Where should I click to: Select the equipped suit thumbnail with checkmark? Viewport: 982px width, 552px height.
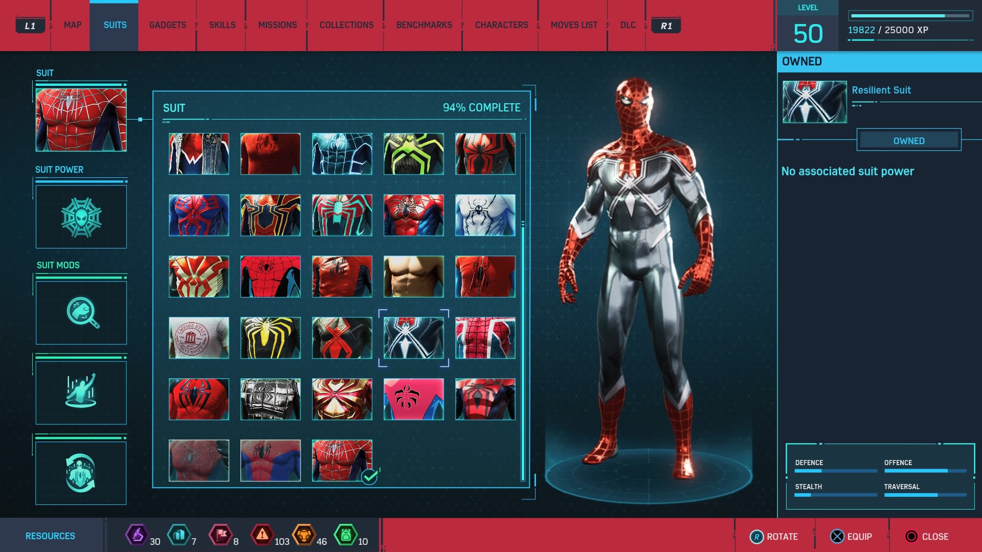pos(342,461)
